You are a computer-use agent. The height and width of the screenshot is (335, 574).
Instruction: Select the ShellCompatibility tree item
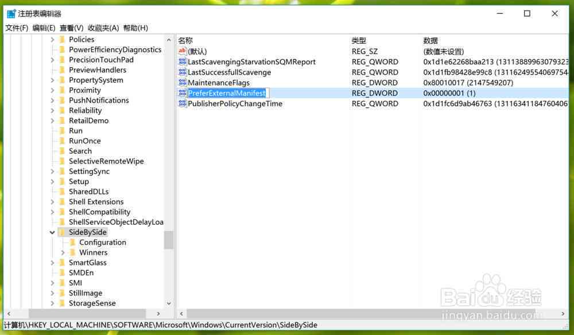99,212
